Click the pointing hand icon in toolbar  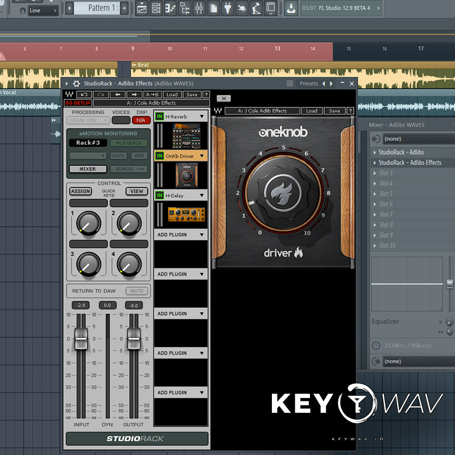click(242, 8)
